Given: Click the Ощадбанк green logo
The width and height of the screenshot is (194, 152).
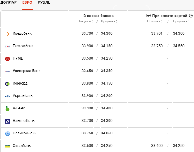Looking at the screenshot, I should pos(8,146).
